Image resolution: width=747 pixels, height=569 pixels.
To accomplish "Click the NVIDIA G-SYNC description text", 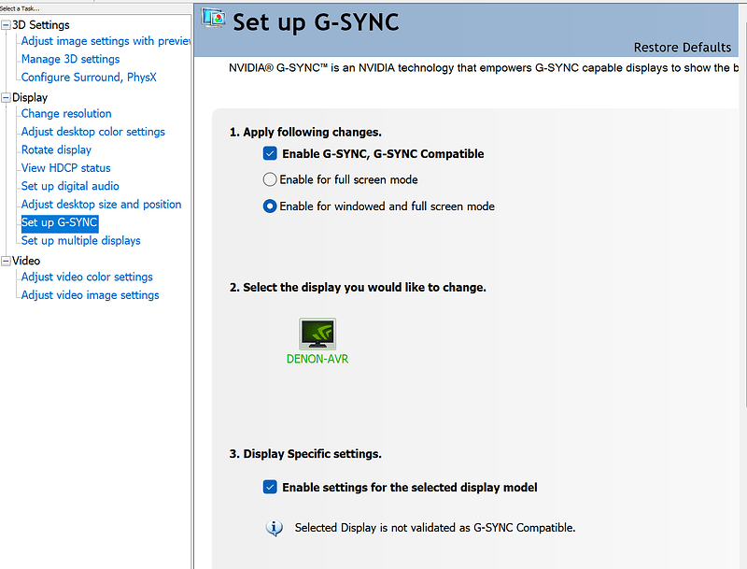I will pos(484,67).
